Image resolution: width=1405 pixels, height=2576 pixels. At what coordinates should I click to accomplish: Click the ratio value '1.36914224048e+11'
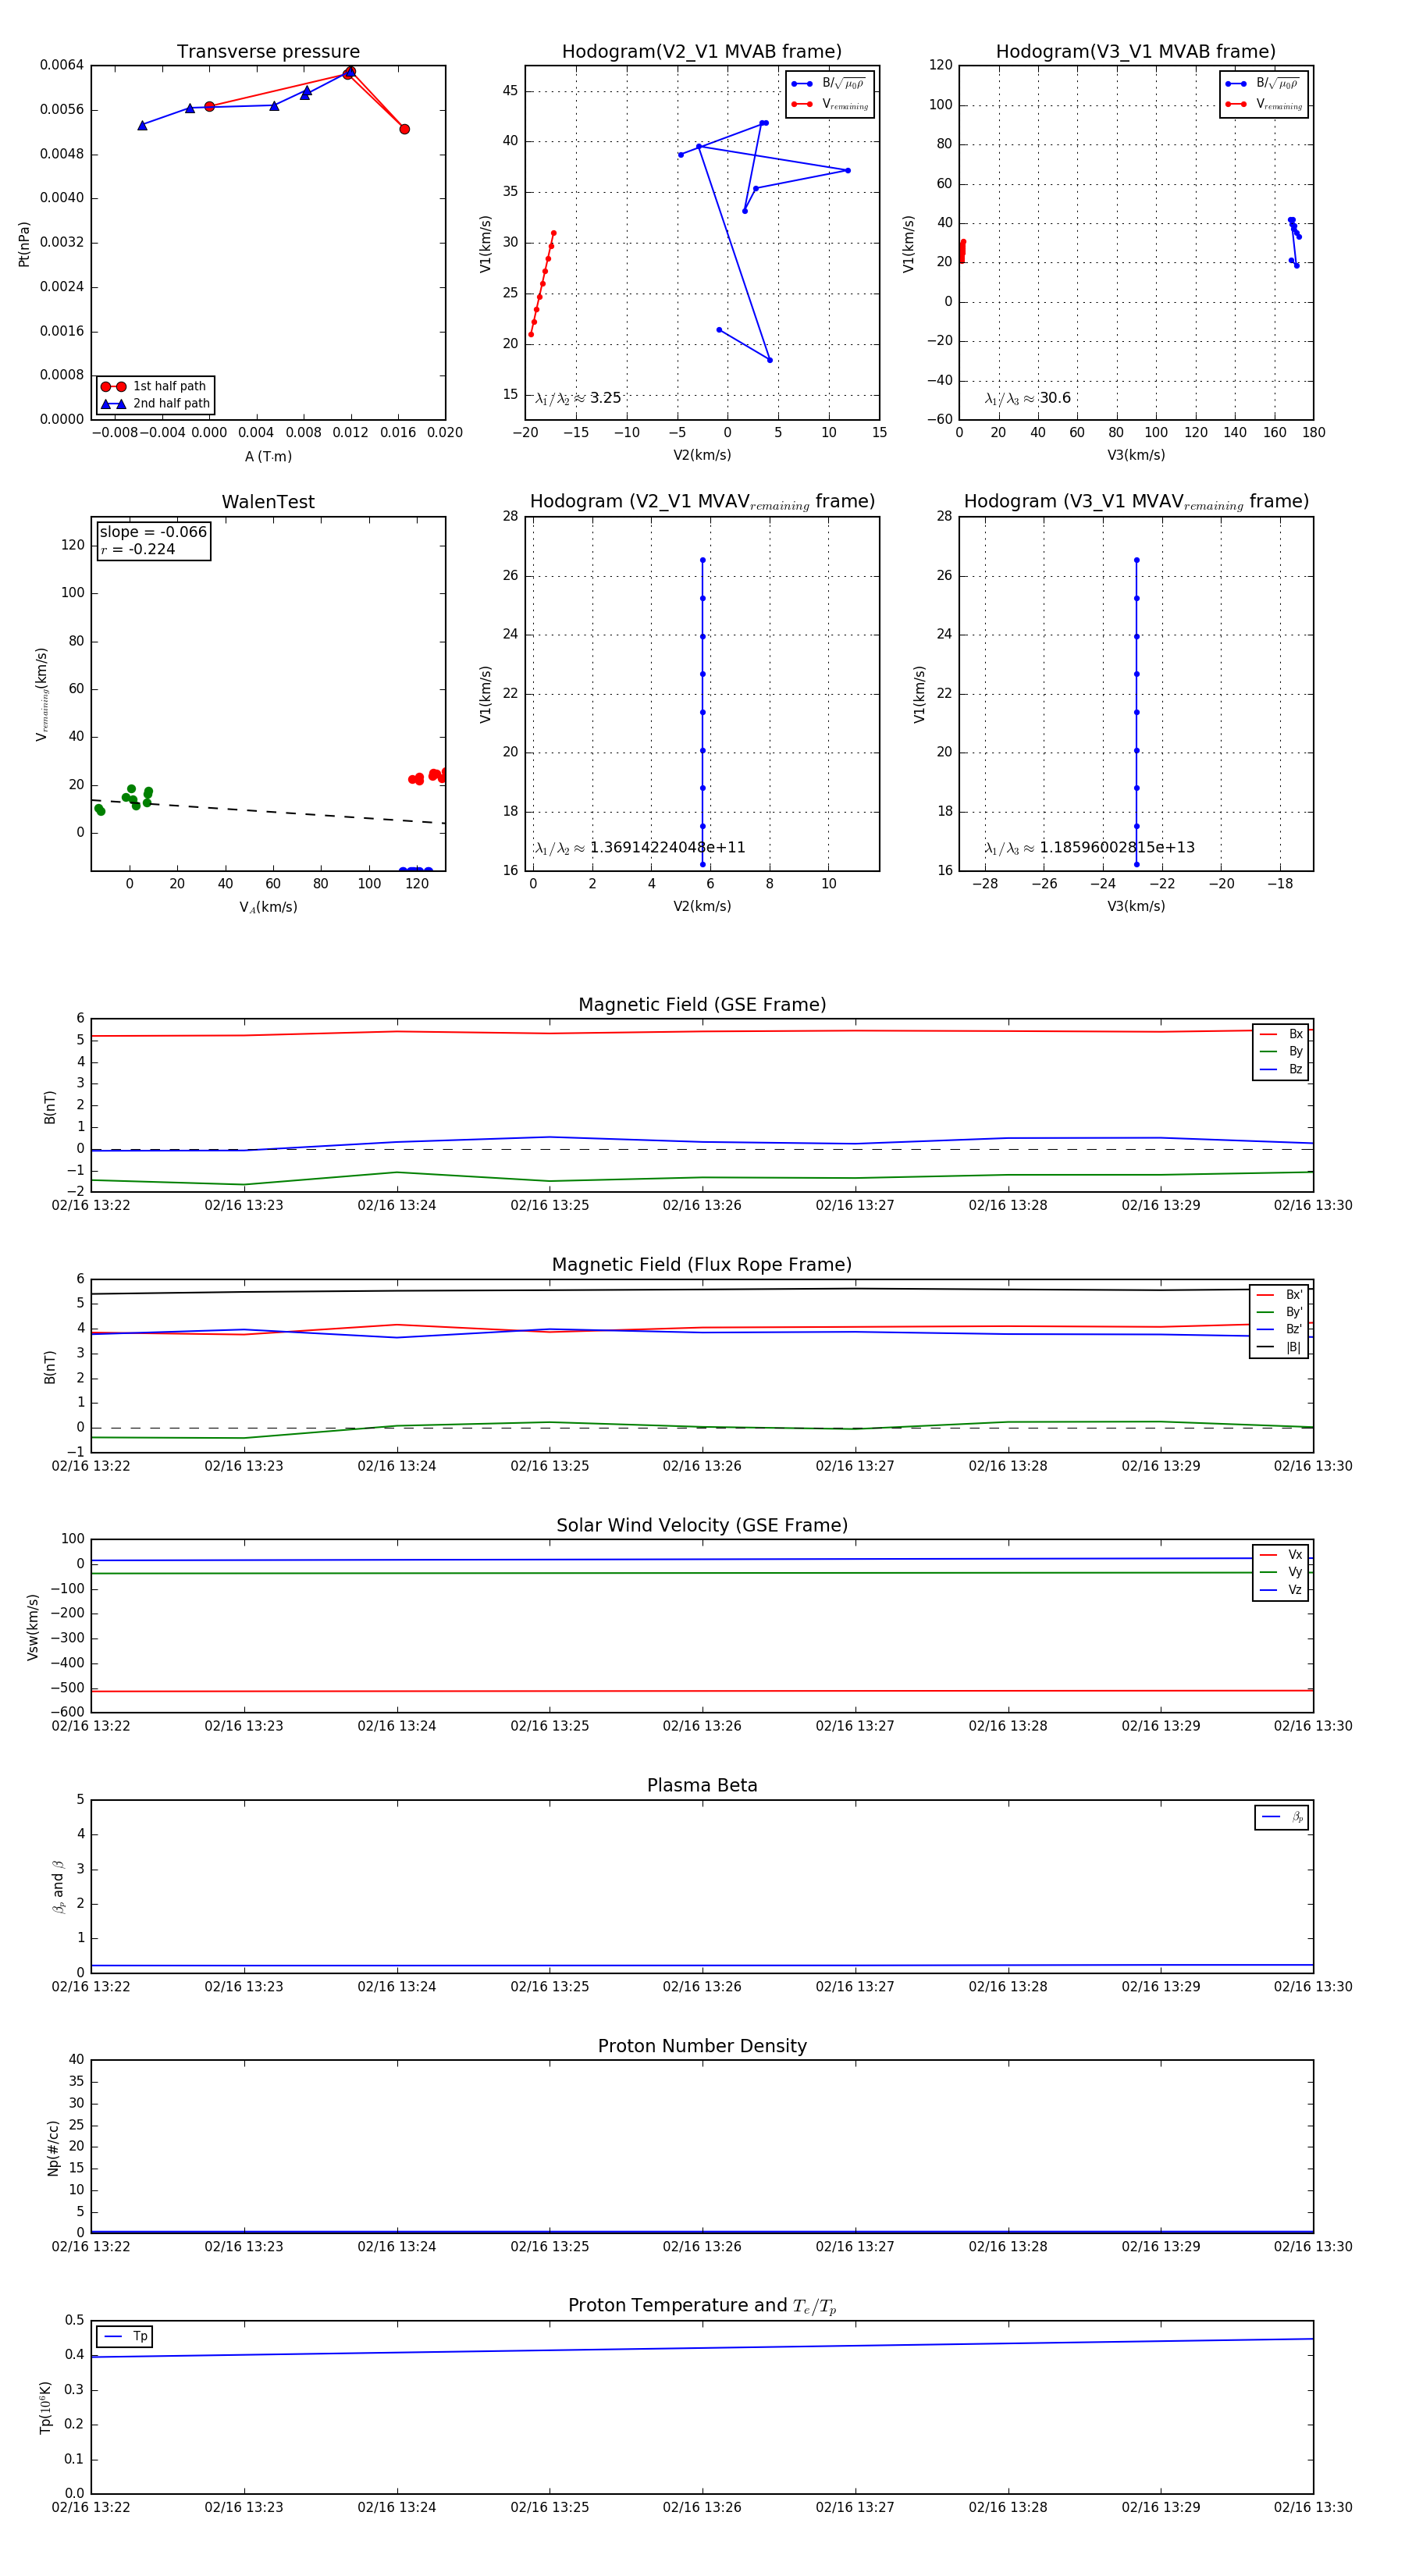click(667, 847)
